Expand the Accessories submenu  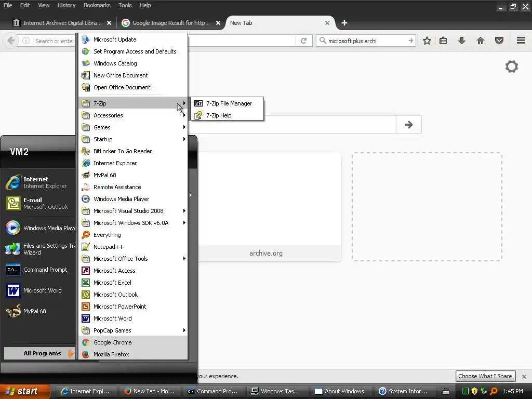click(133, 115)
